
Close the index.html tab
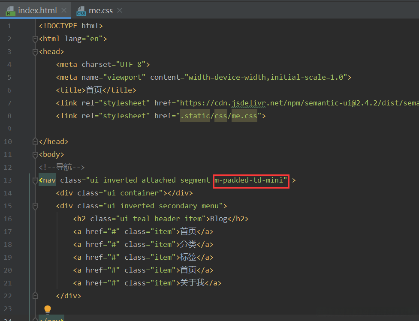point(64,11)
